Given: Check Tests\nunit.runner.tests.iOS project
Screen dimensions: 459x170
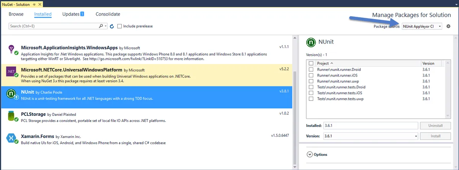Looking at the screenshot, I should click(311, 93).
